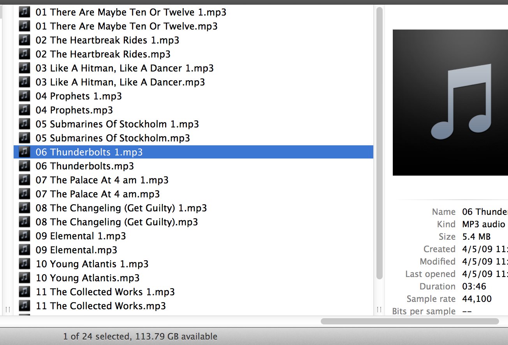508x345 pixels.
Task: Click icon of 03 Like A Hitman, Like A Dancer.mp3
Action: [24, 82]
